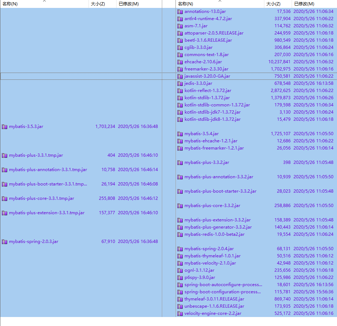Click the icon next to jedis-3.3.0.jar
The width and height of the screenshot is (337, 326).
point(180,83)
